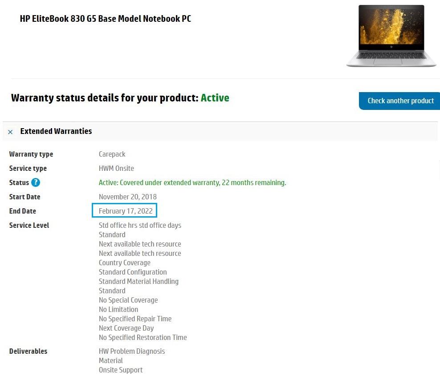Click the Status help question mark icon

pos(36,182)
